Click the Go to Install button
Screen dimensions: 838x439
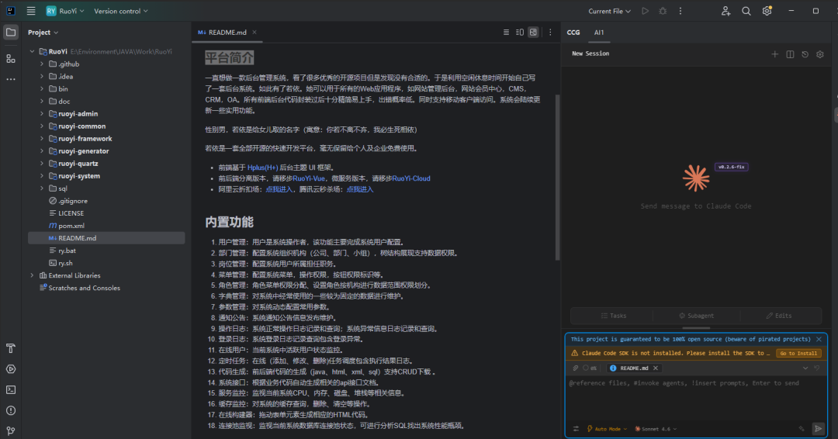pyautogui.click(x=798, y=353)
